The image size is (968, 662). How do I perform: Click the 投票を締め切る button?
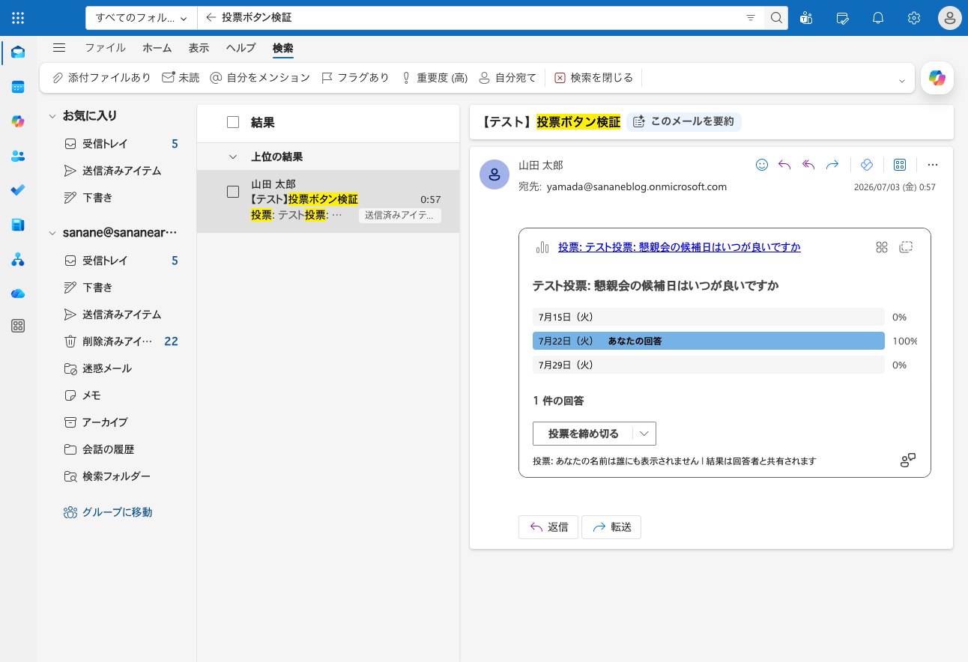pos(584,434)
